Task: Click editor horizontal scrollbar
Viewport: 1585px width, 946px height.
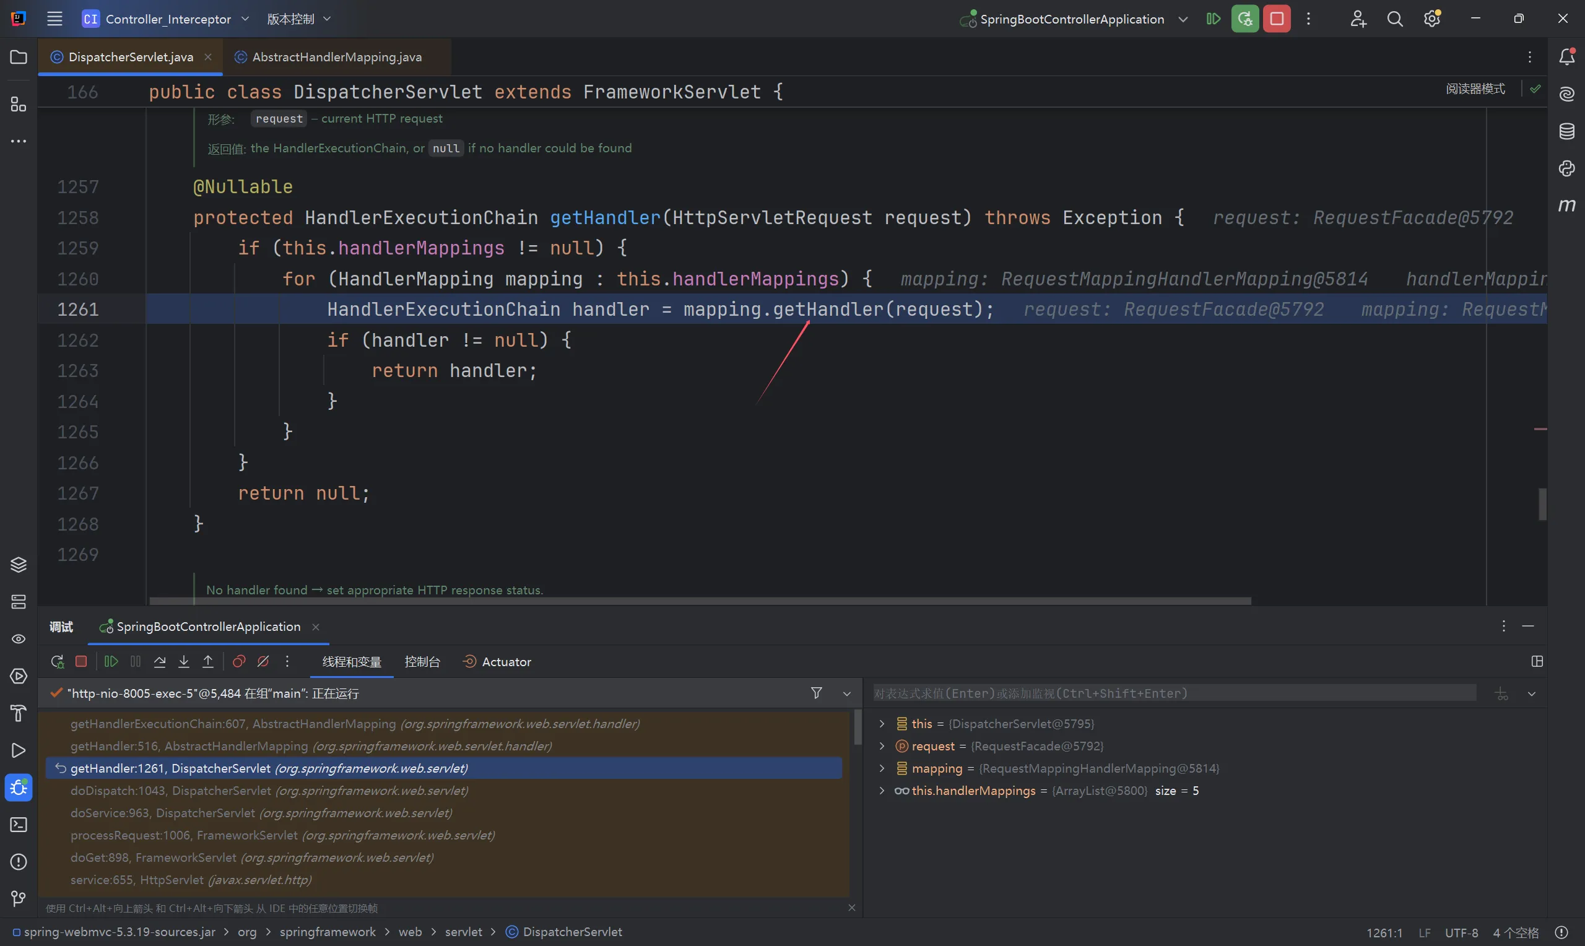Action: (700, 601)
